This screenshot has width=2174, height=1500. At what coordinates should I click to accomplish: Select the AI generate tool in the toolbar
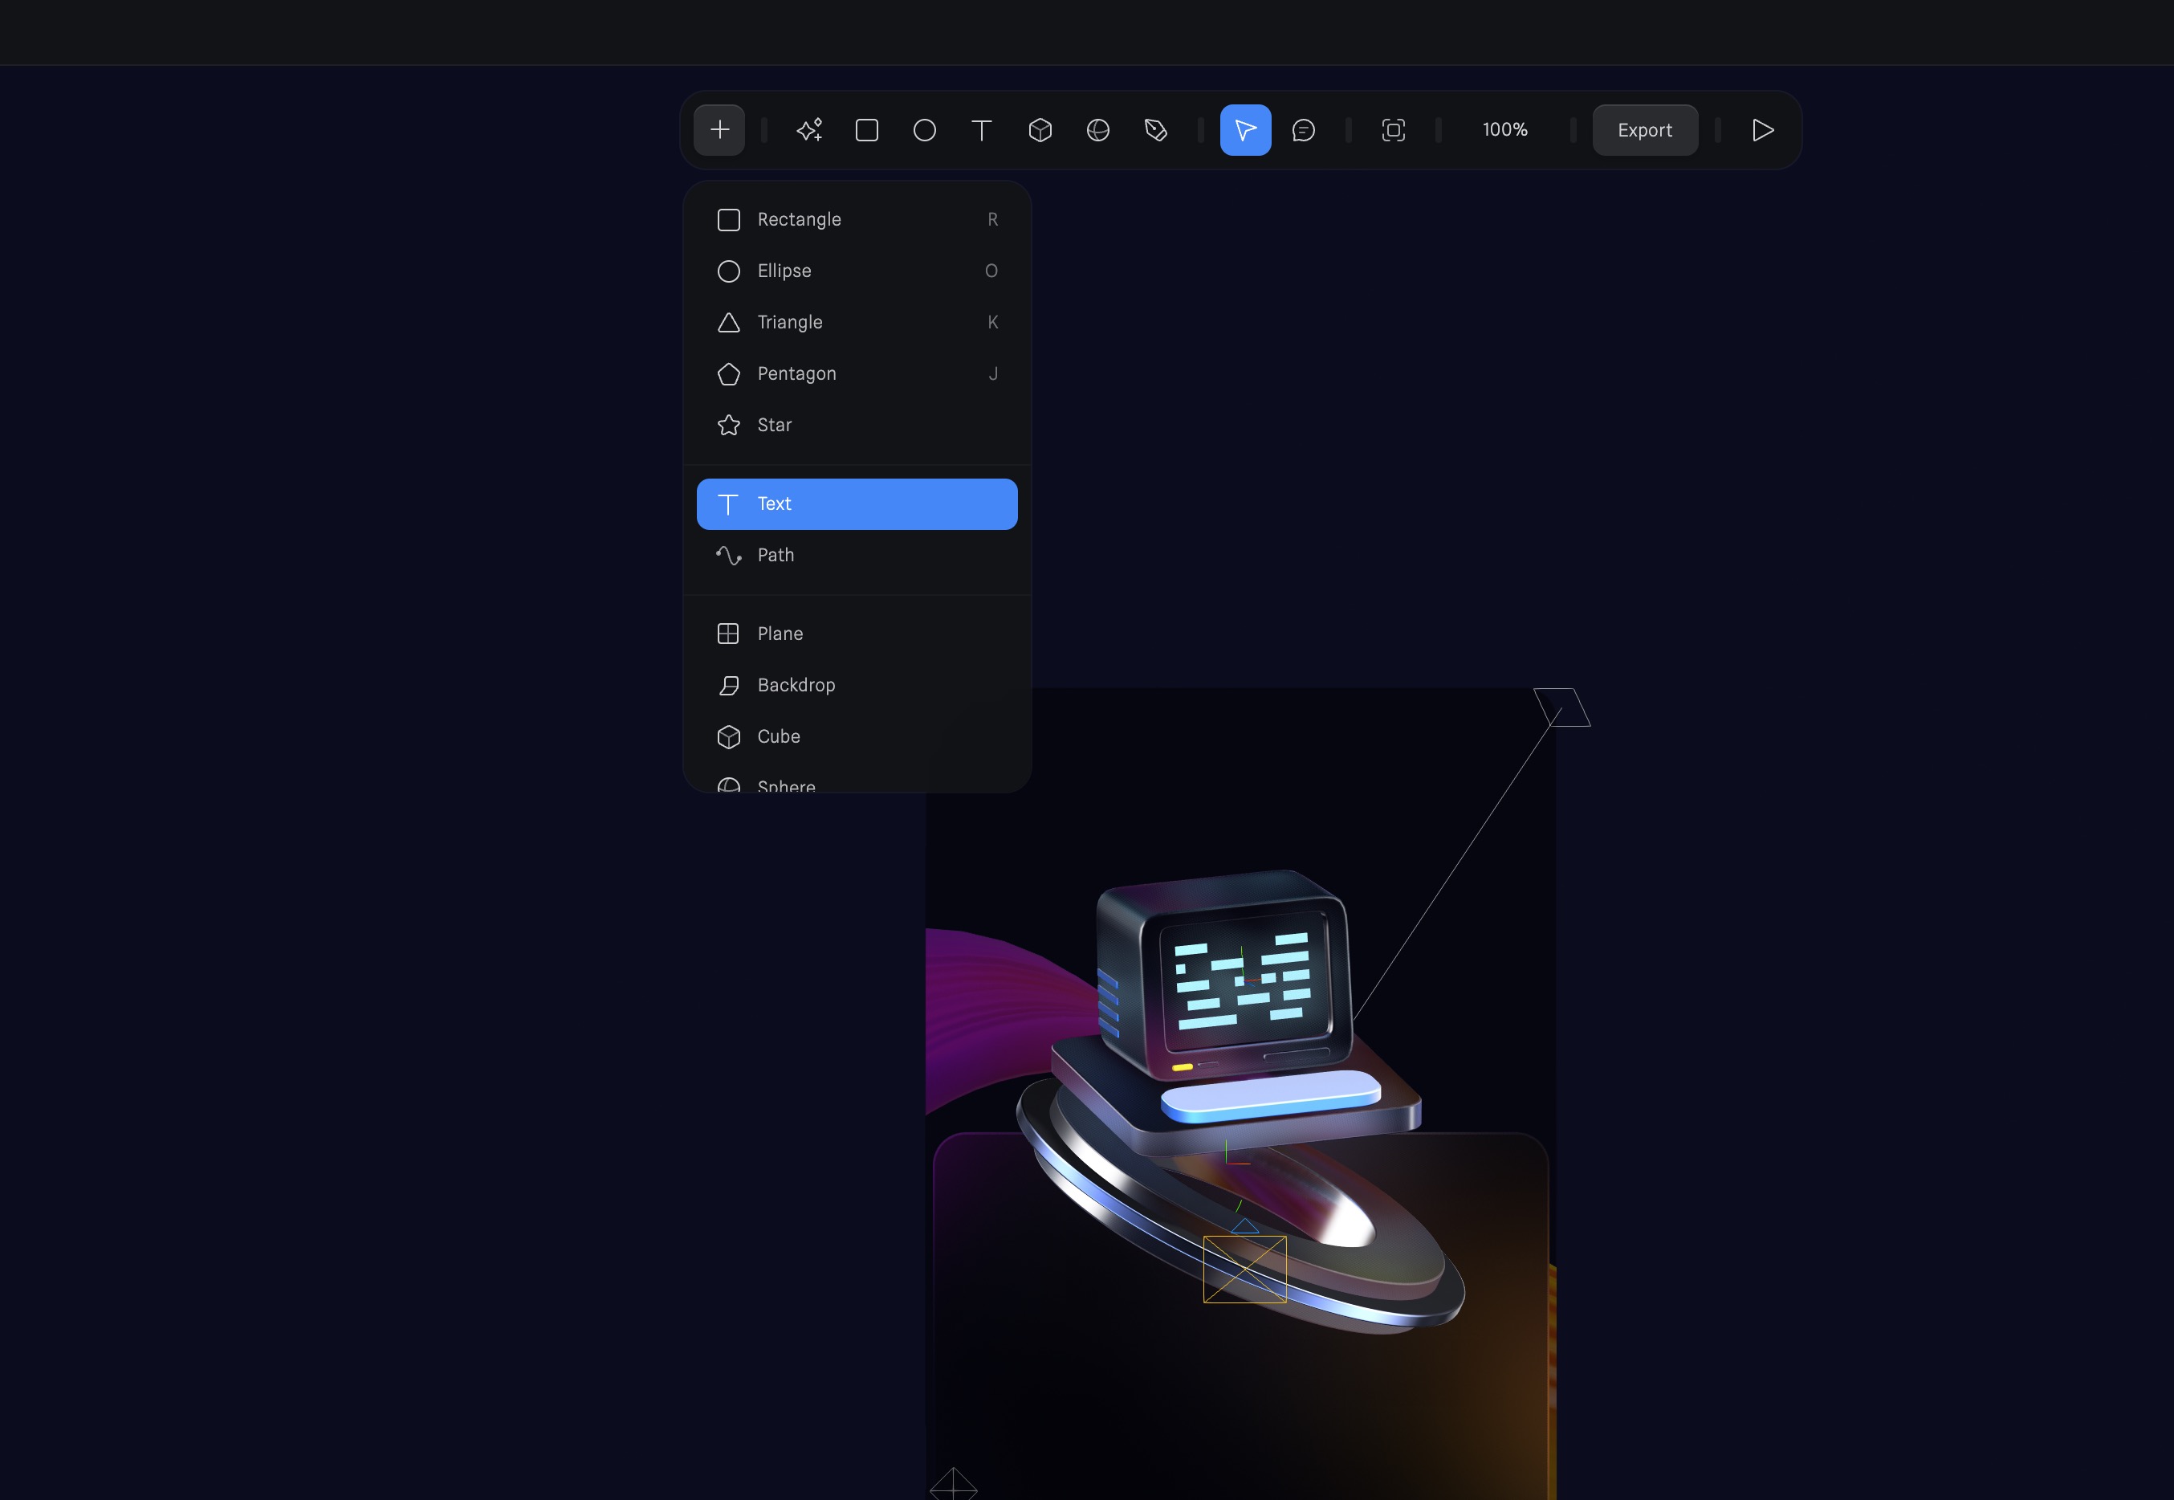[x=809, y=130]
